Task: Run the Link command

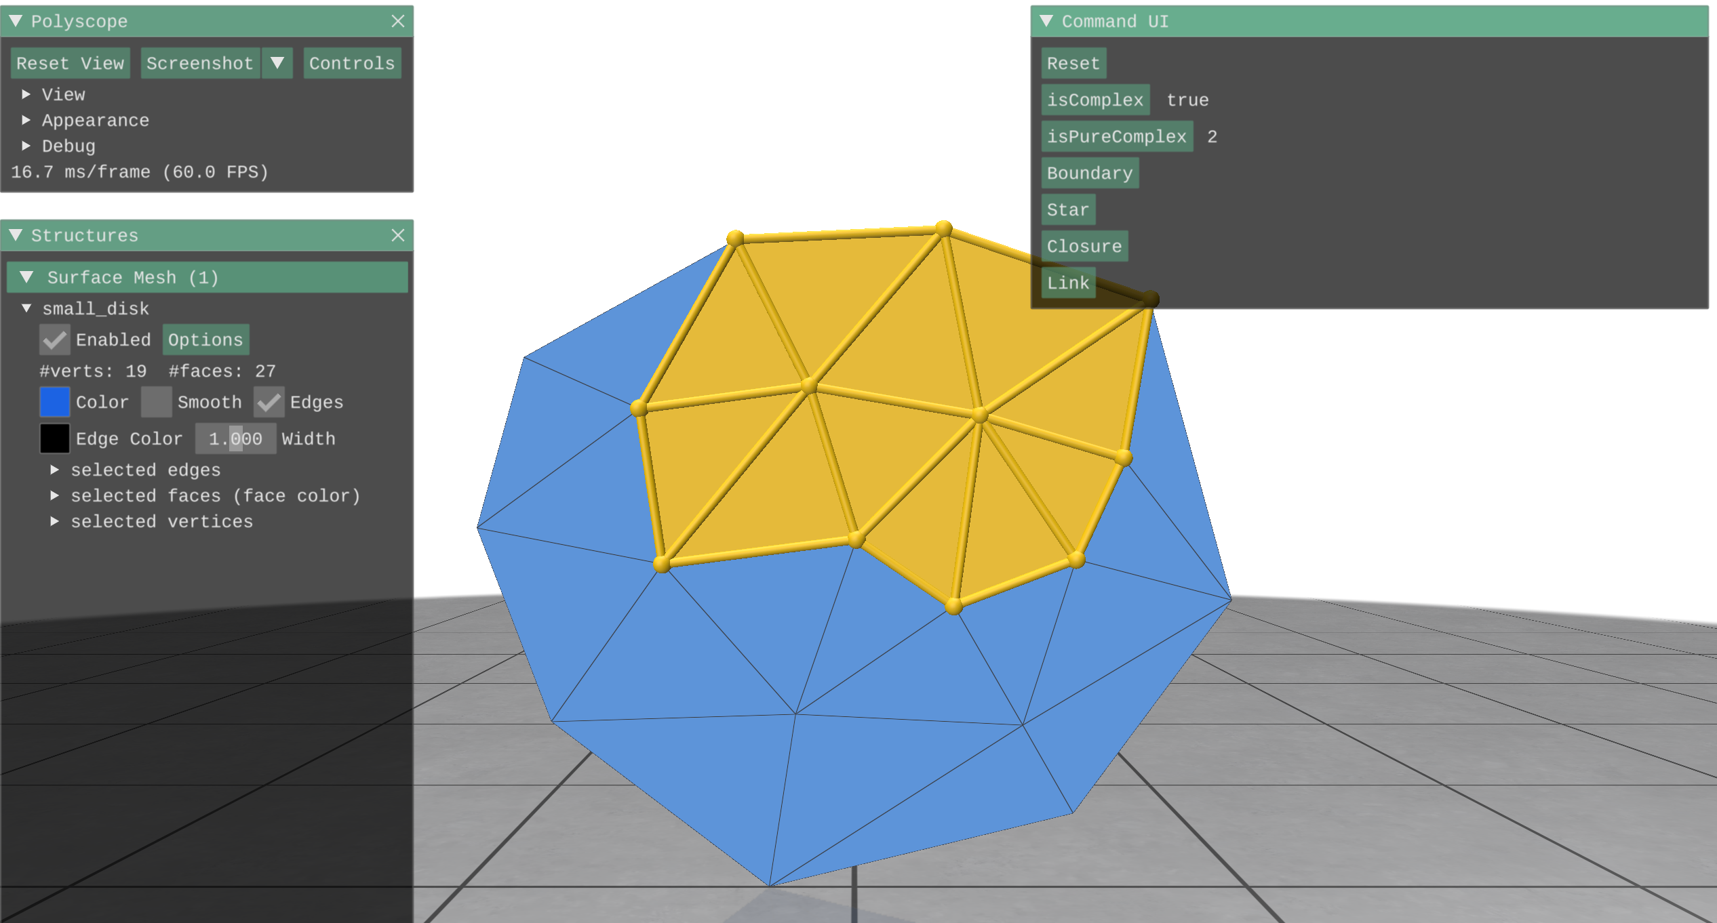Action: coord(1068,282)
